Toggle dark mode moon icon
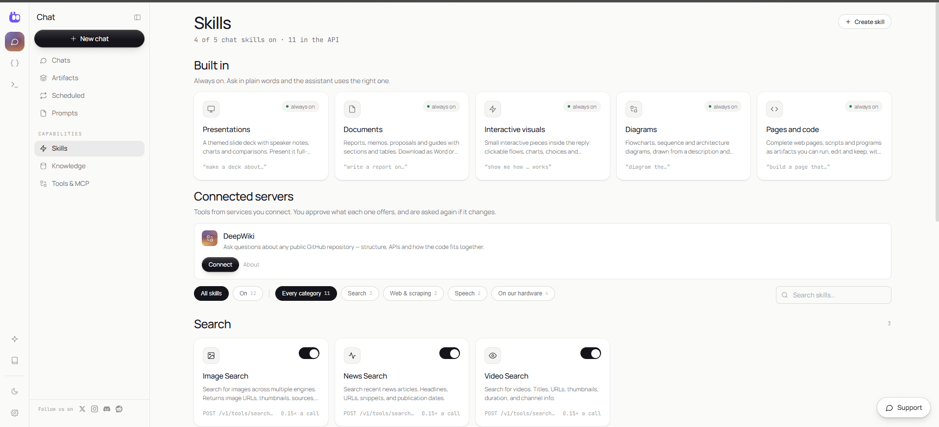The height and width of the screenshot is (427, 939). coord(15,391)
